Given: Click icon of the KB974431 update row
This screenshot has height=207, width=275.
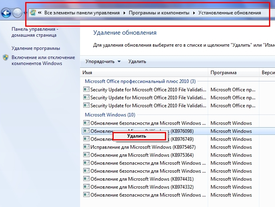Looking at the screenshot, I should coord(86,179).
